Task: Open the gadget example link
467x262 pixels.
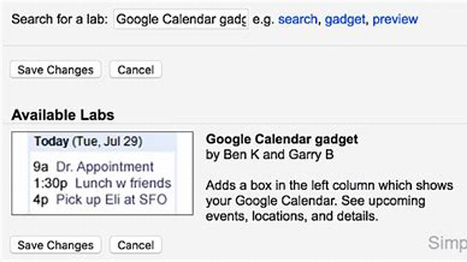Action: [x=345, y=19]
